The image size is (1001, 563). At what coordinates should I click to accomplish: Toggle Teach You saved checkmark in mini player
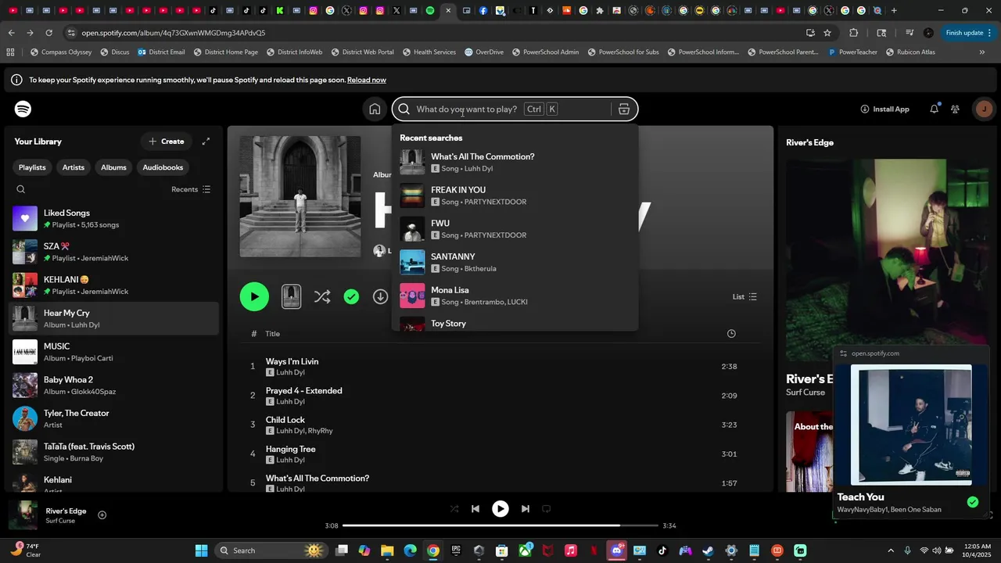click(x=972, y=502)
